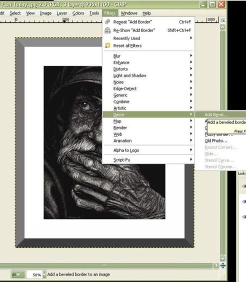Open the Select menu in menu bar
The height and width of the screenshot is (282, 246).
coord(15,13)
